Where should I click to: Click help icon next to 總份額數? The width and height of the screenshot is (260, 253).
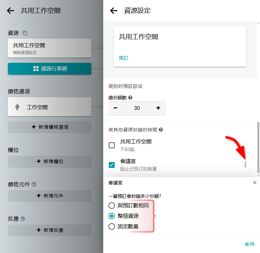[x=130, y=98]
